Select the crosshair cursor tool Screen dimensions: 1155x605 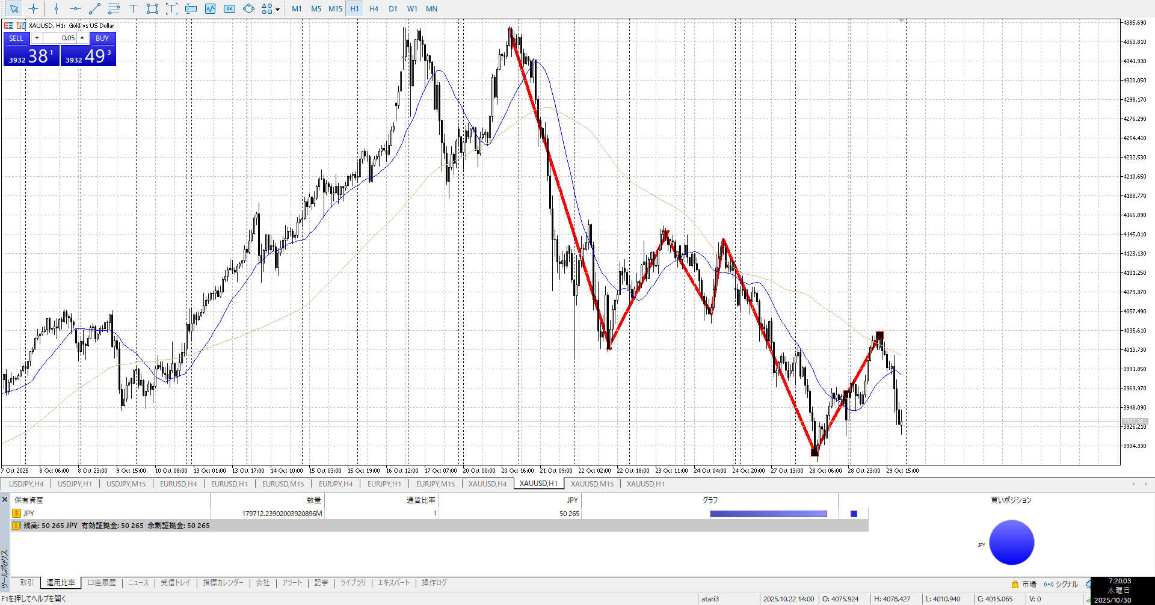click(34, 8)
